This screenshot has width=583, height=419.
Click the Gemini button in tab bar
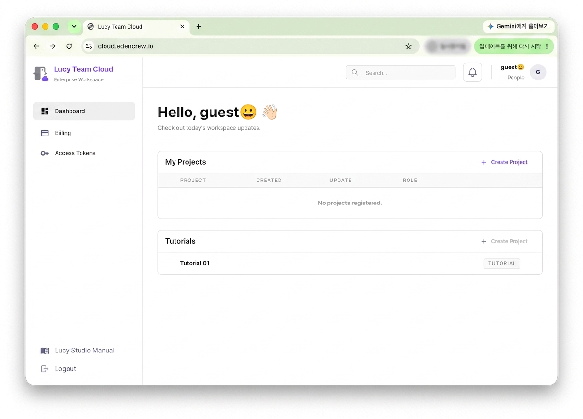[x=518, y=27]
